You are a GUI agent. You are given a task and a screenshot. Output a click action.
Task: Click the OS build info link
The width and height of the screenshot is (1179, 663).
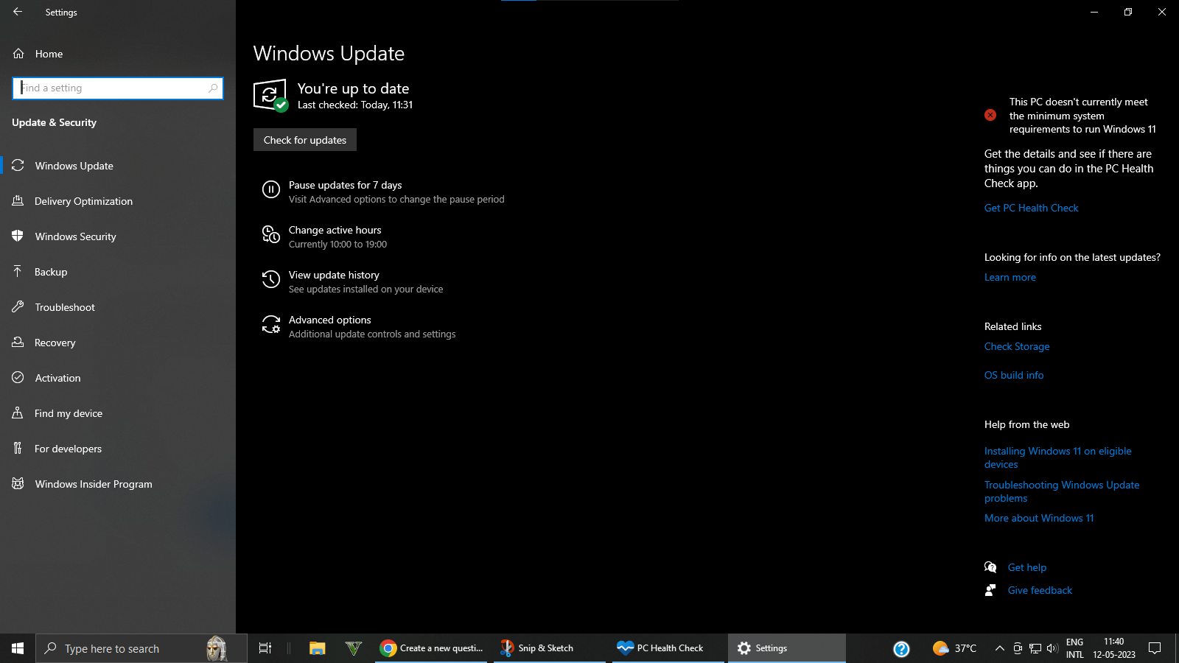(1014, 375)
